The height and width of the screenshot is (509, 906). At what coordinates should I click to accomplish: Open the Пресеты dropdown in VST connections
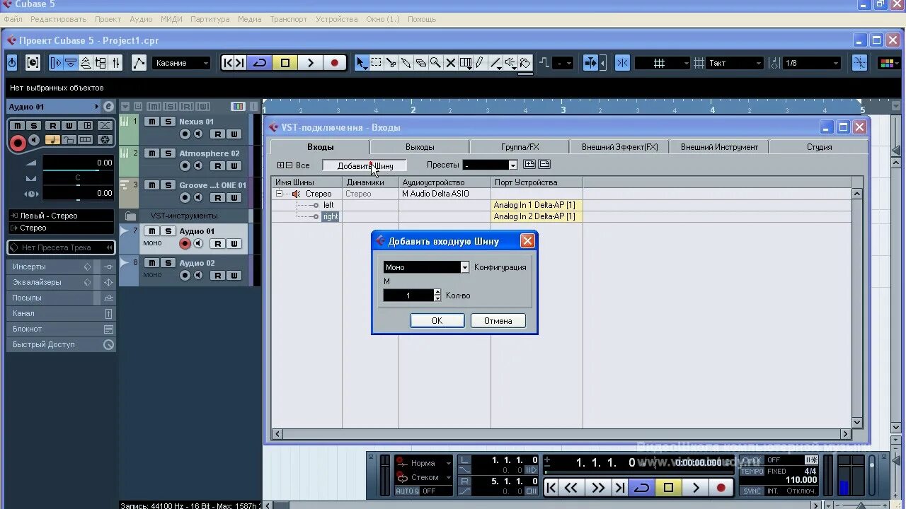491,165
